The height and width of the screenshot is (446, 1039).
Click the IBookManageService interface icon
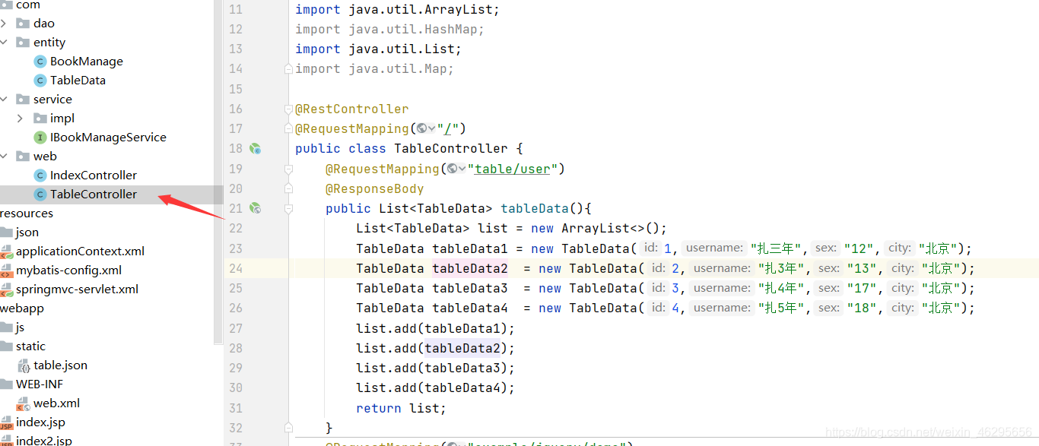point(40,138)
